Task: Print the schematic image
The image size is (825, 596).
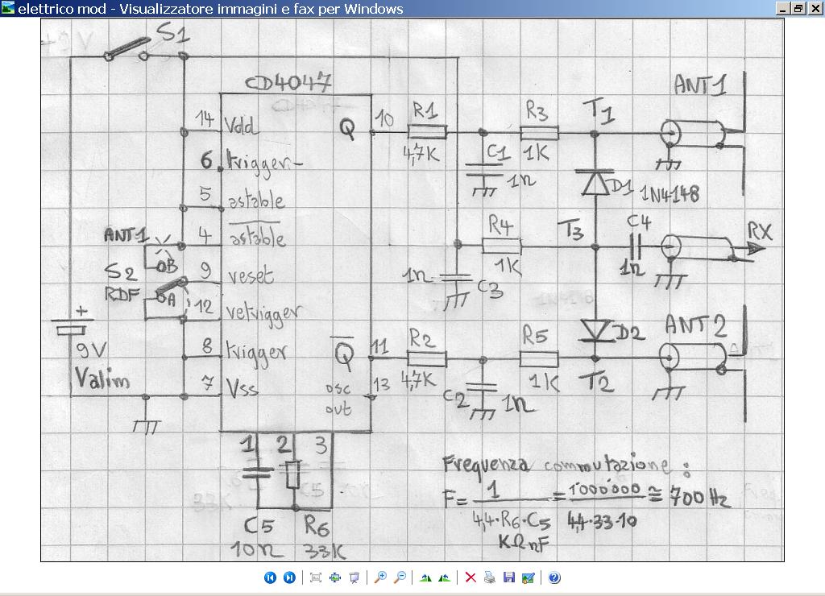Action: click(x=490, y=577)
